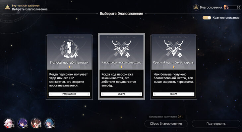The height and width of the screenshot is (132, 242).
Task: Toggle the Краткое описание switch
Action: pos(207,18)
